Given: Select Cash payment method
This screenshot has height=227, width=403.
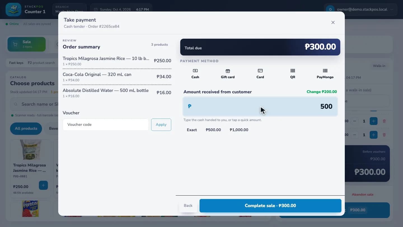Looking at the screenshot, I should 195,74.
